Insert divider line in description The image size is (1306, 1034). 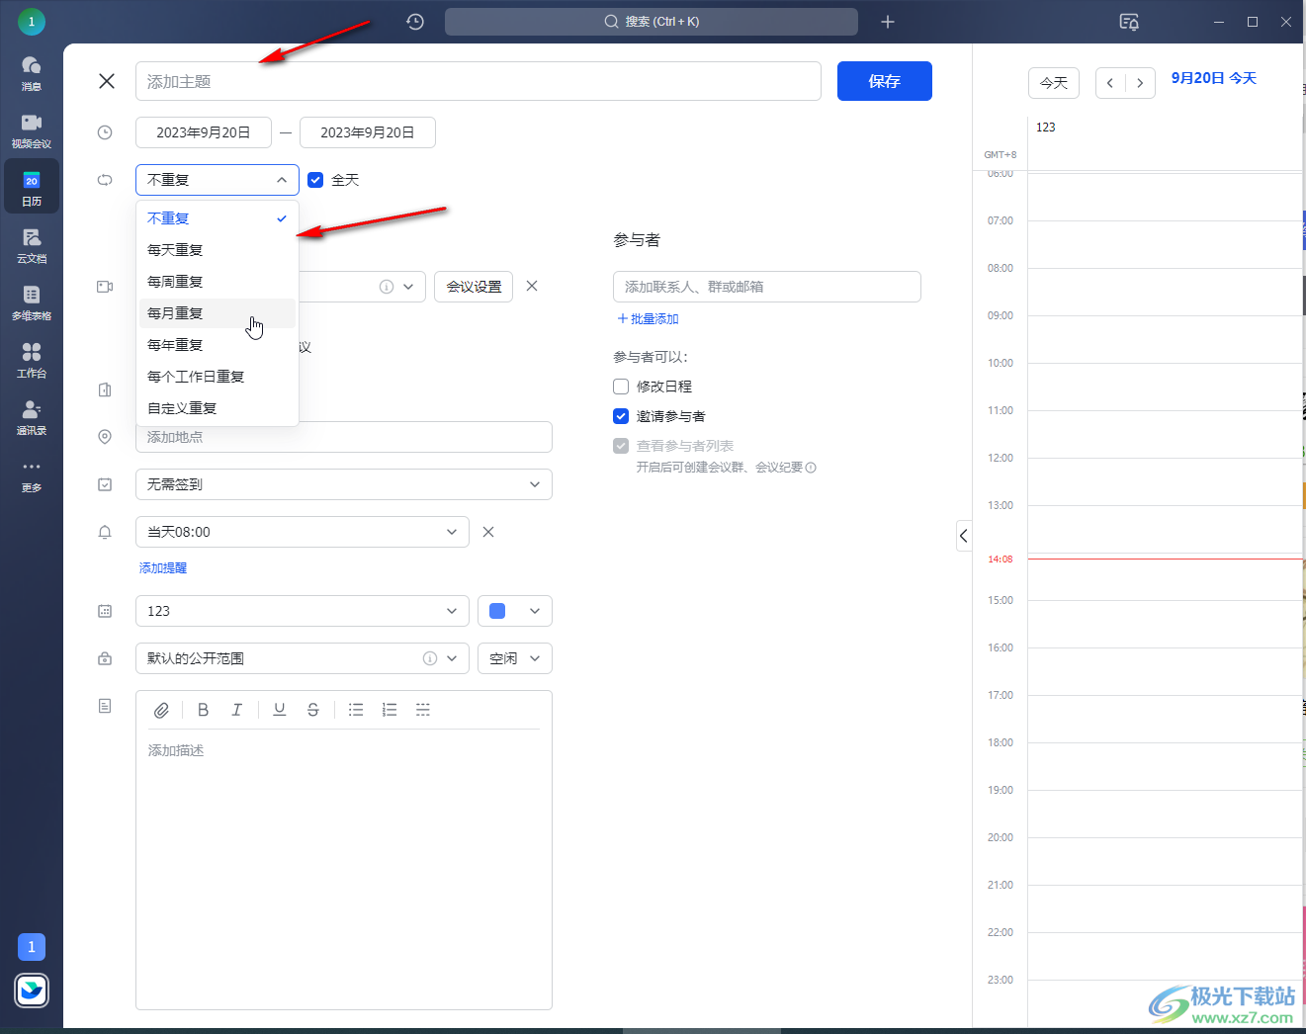tap(423, 710)
